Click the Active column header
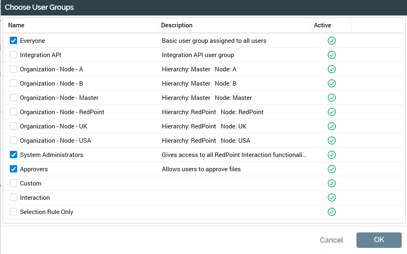This screenshot has width=407, height=254. (322, 25)
